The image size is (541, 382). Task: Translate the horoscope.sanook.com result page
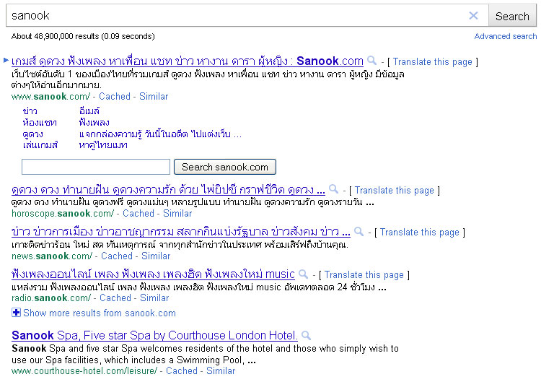pyautogui.click(x=394, y=191)
